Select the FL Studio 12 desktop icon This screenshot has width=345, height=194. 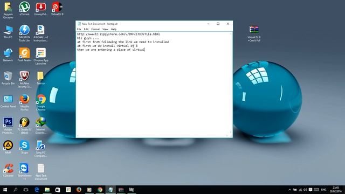(24, 126)
